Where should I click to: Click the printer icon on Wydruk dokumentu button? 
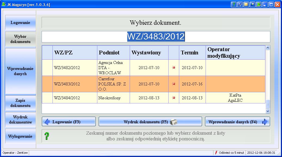[174, 122]
